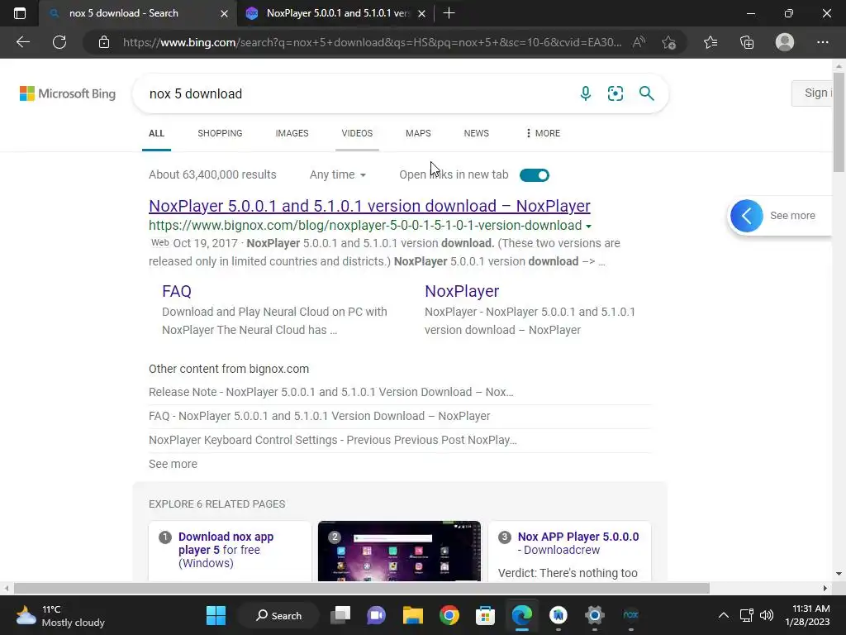The width and height of the screenshot is (846, 635).
Task: Open NoxPlayer 5.0.0.1 and 5.1.0.1 result title
Action: click(369, 206)
